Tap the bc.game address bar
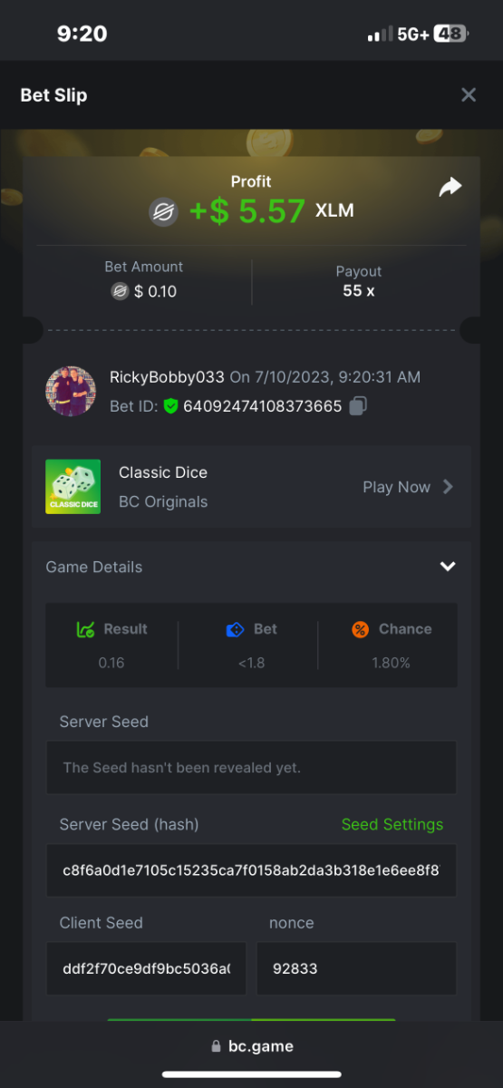This screenshot has width=503, height=1088. point(252,1045)
